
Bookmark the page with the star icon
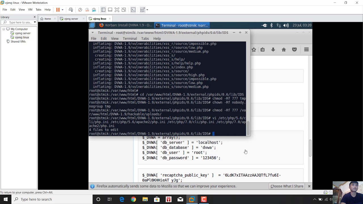[254, 50]
